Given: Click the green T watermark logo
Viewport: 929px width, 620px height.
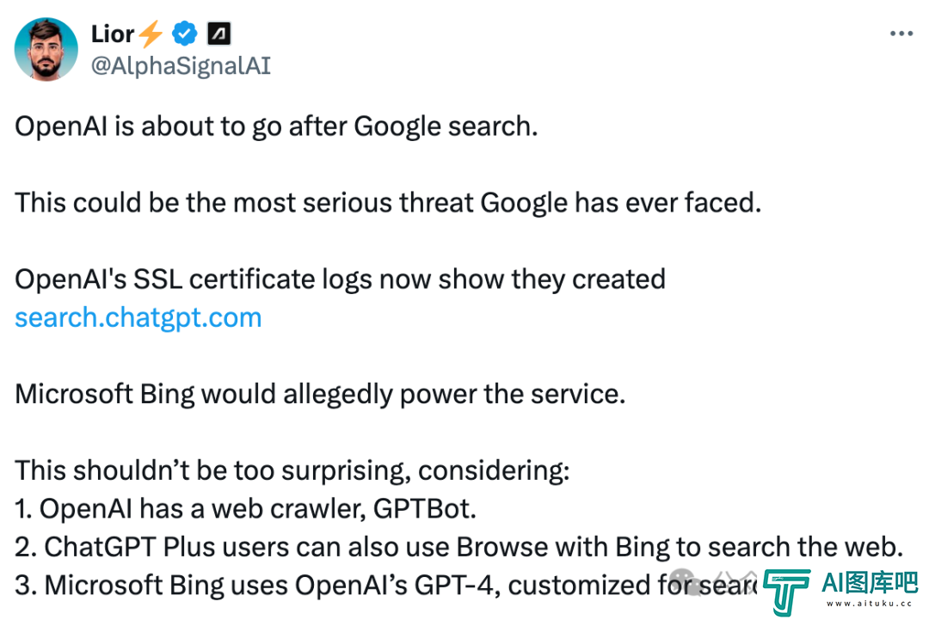Looking at the screenshot, I should (x=786, y=592).
